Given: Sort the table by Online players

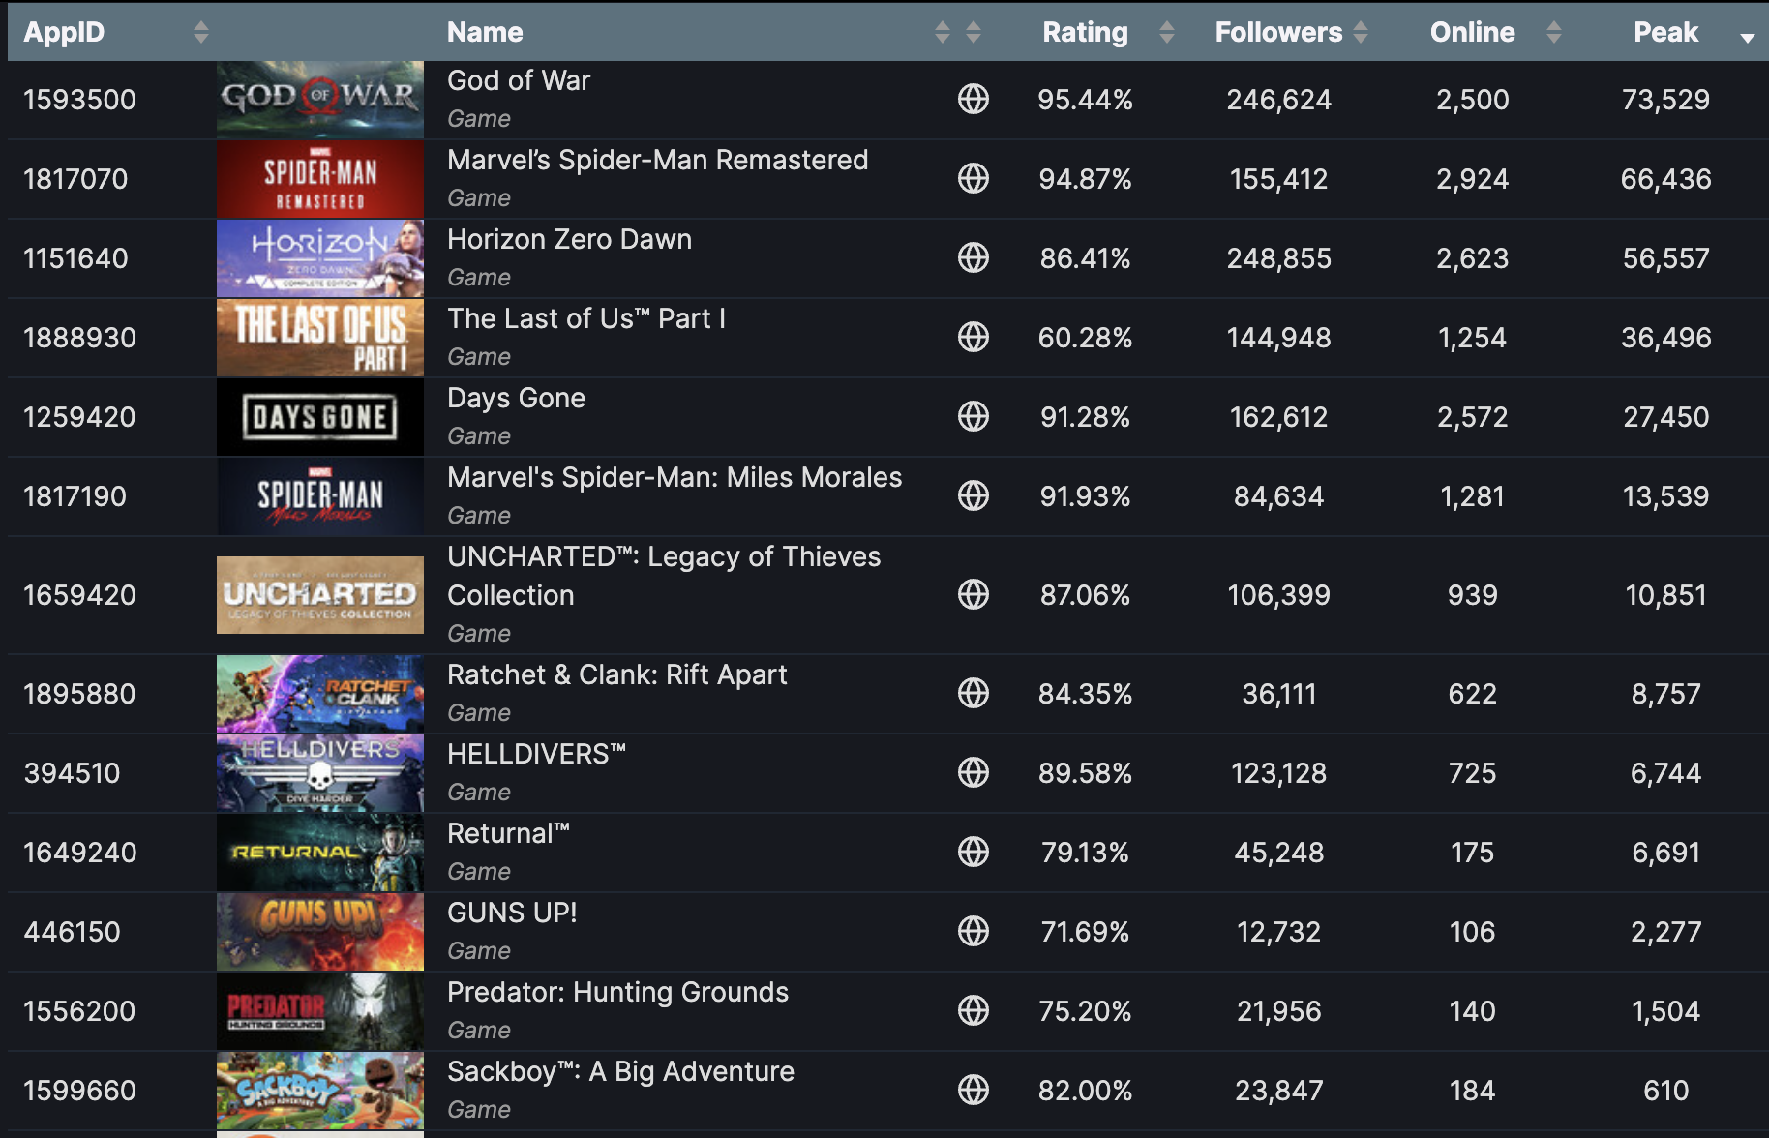Looking at the screenshot, I should point(1472,32).
